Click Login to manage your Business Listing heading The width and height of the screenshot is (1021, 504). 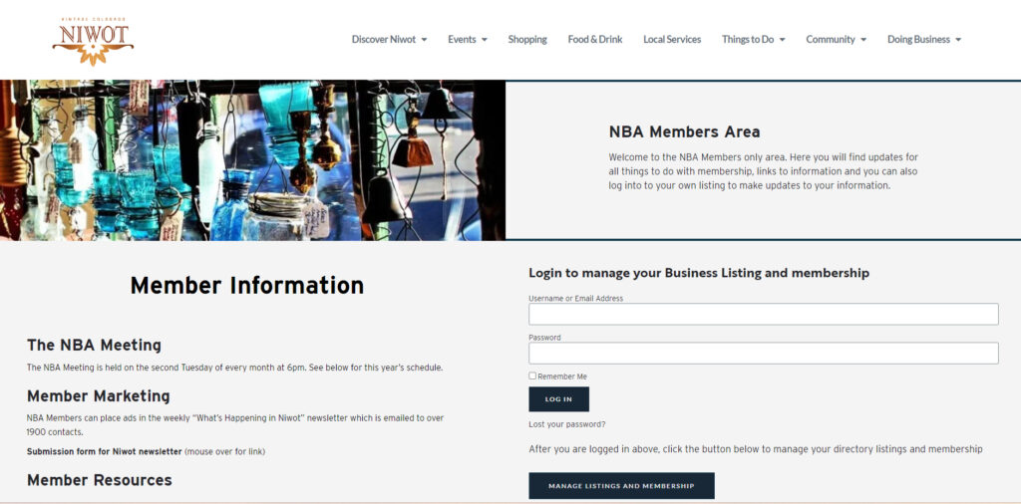pos(699,273)
